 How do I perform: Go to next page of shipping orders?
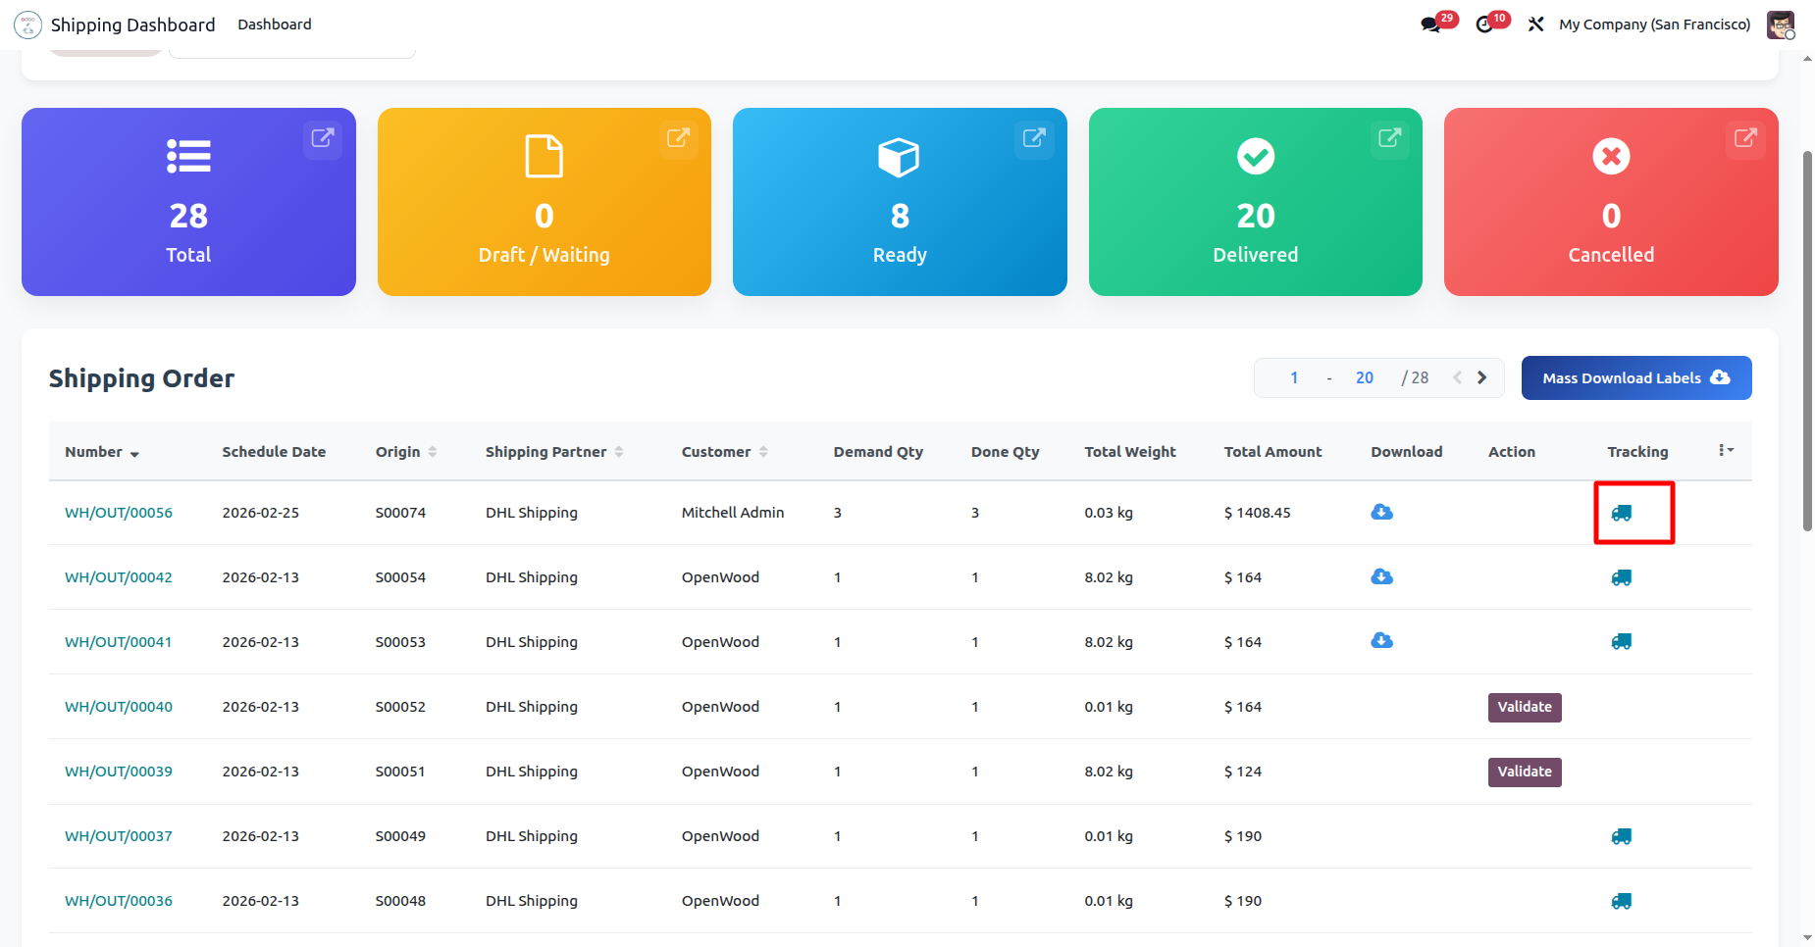pos(1481,378)
